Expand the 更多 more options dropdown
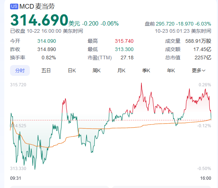This screenshot has height=188, width=218. [x=199, y=70]
